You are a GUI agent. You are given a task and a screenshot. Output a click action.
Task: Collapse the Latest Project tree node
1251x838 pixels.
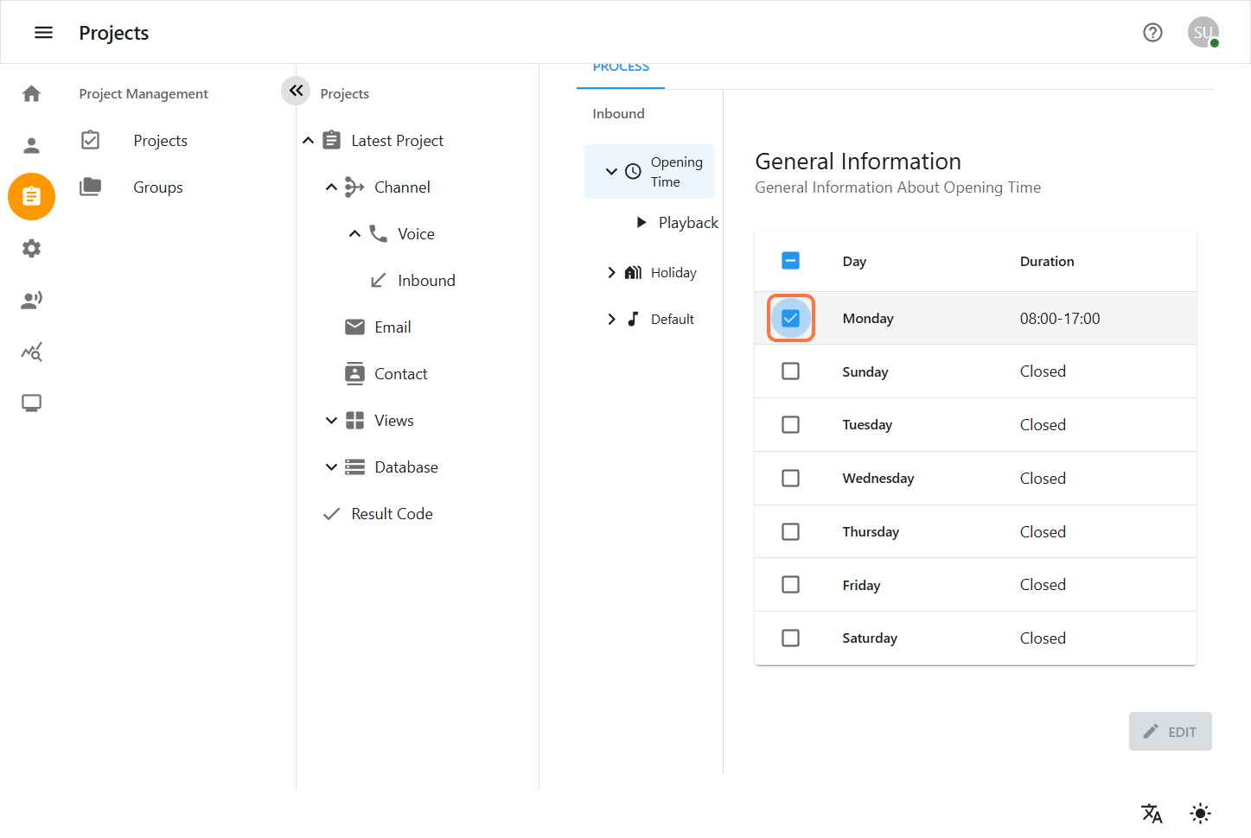(x=309, y=141)
